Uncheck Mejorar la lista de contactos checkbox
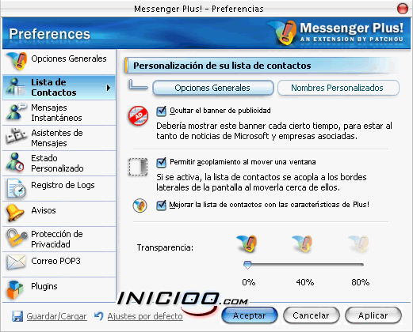Image resolution: width=413 pixels, height=332 pixels. coord(161,206)
